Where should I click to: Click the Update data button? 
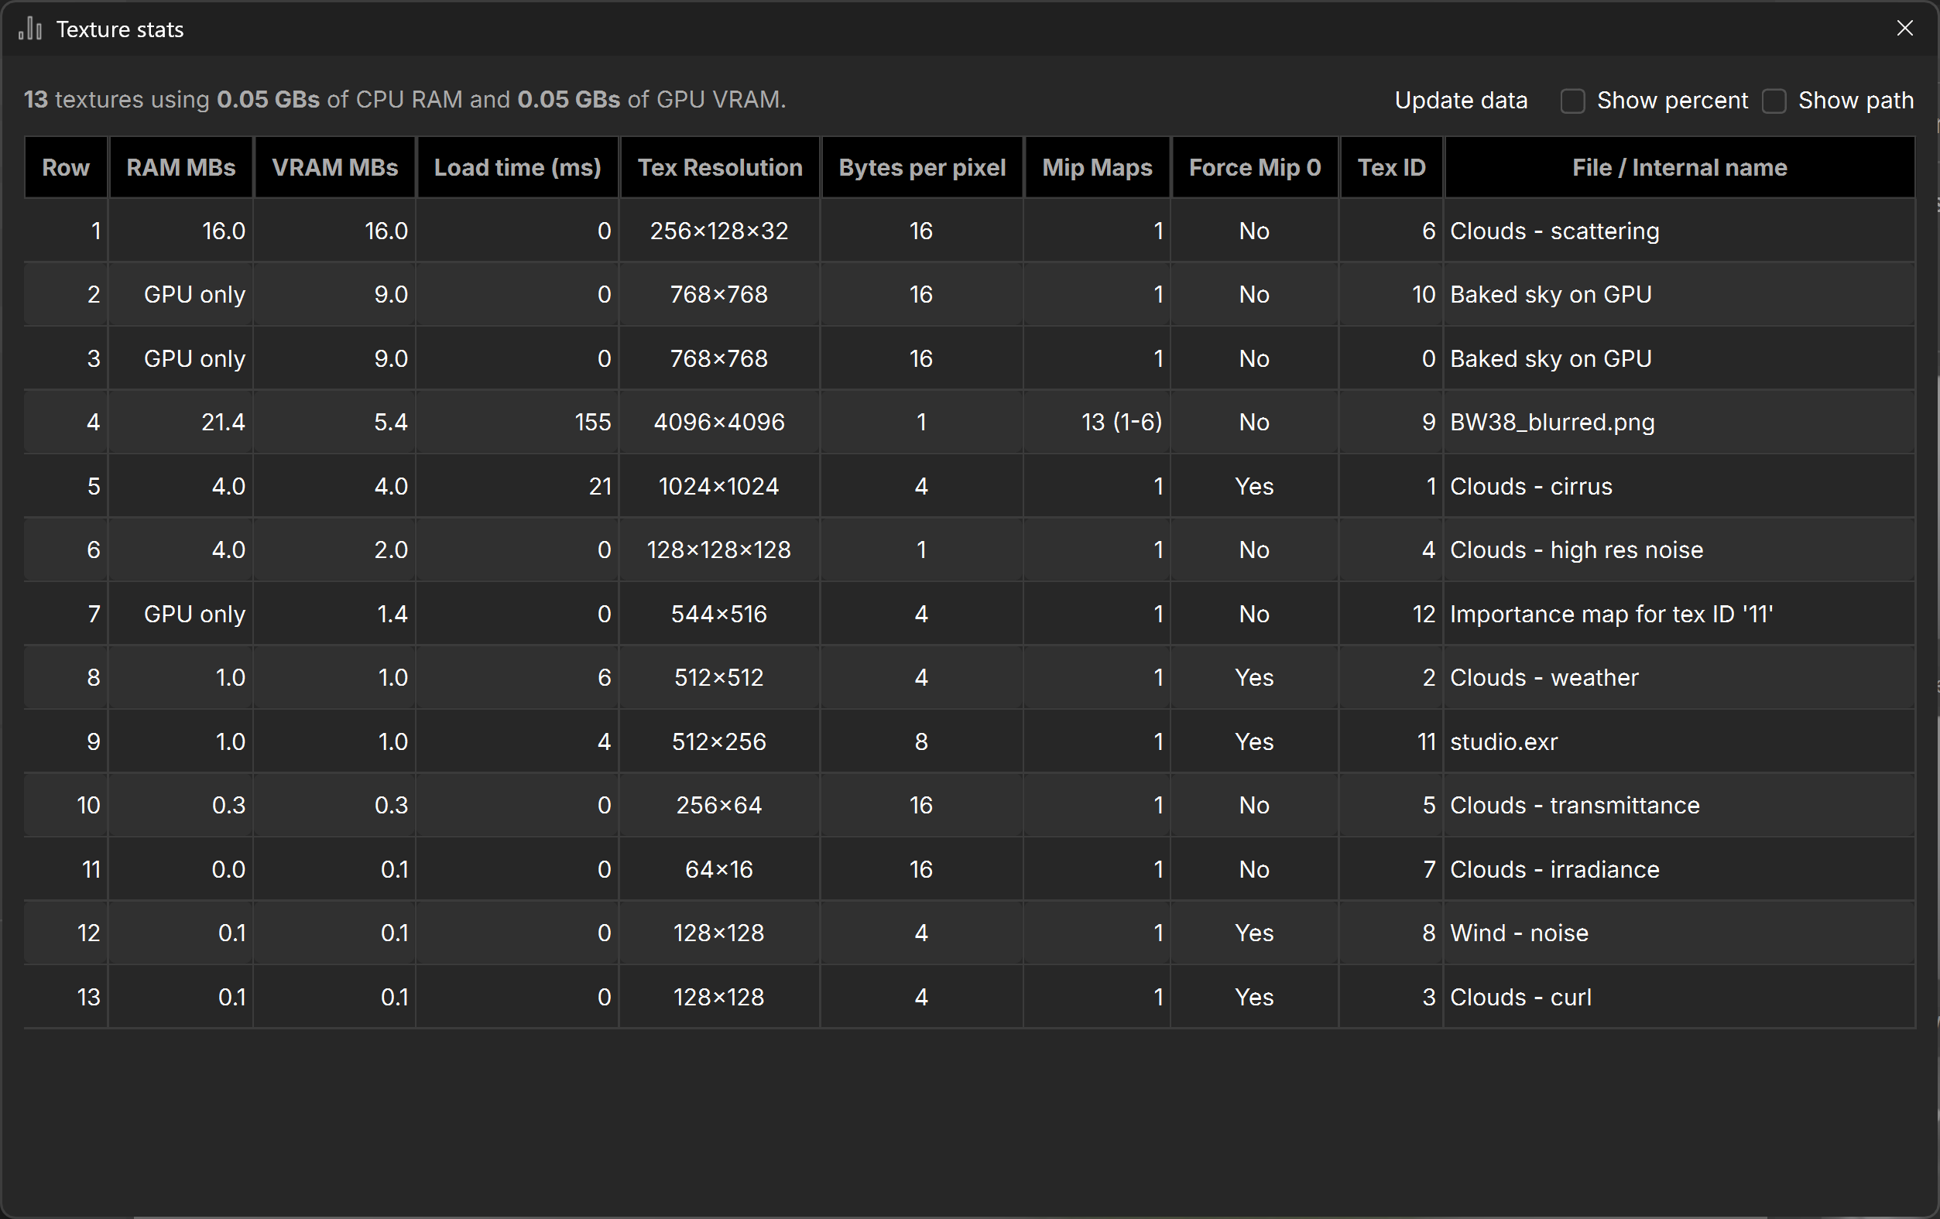(x=1461, y=100)
